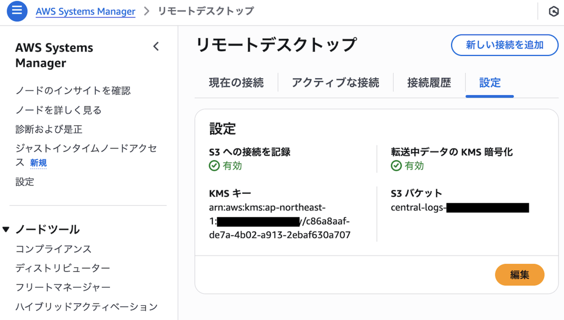Click the S3 への接続を記録 label
Viewport: 564px width, 320px height.
point(250,152)
